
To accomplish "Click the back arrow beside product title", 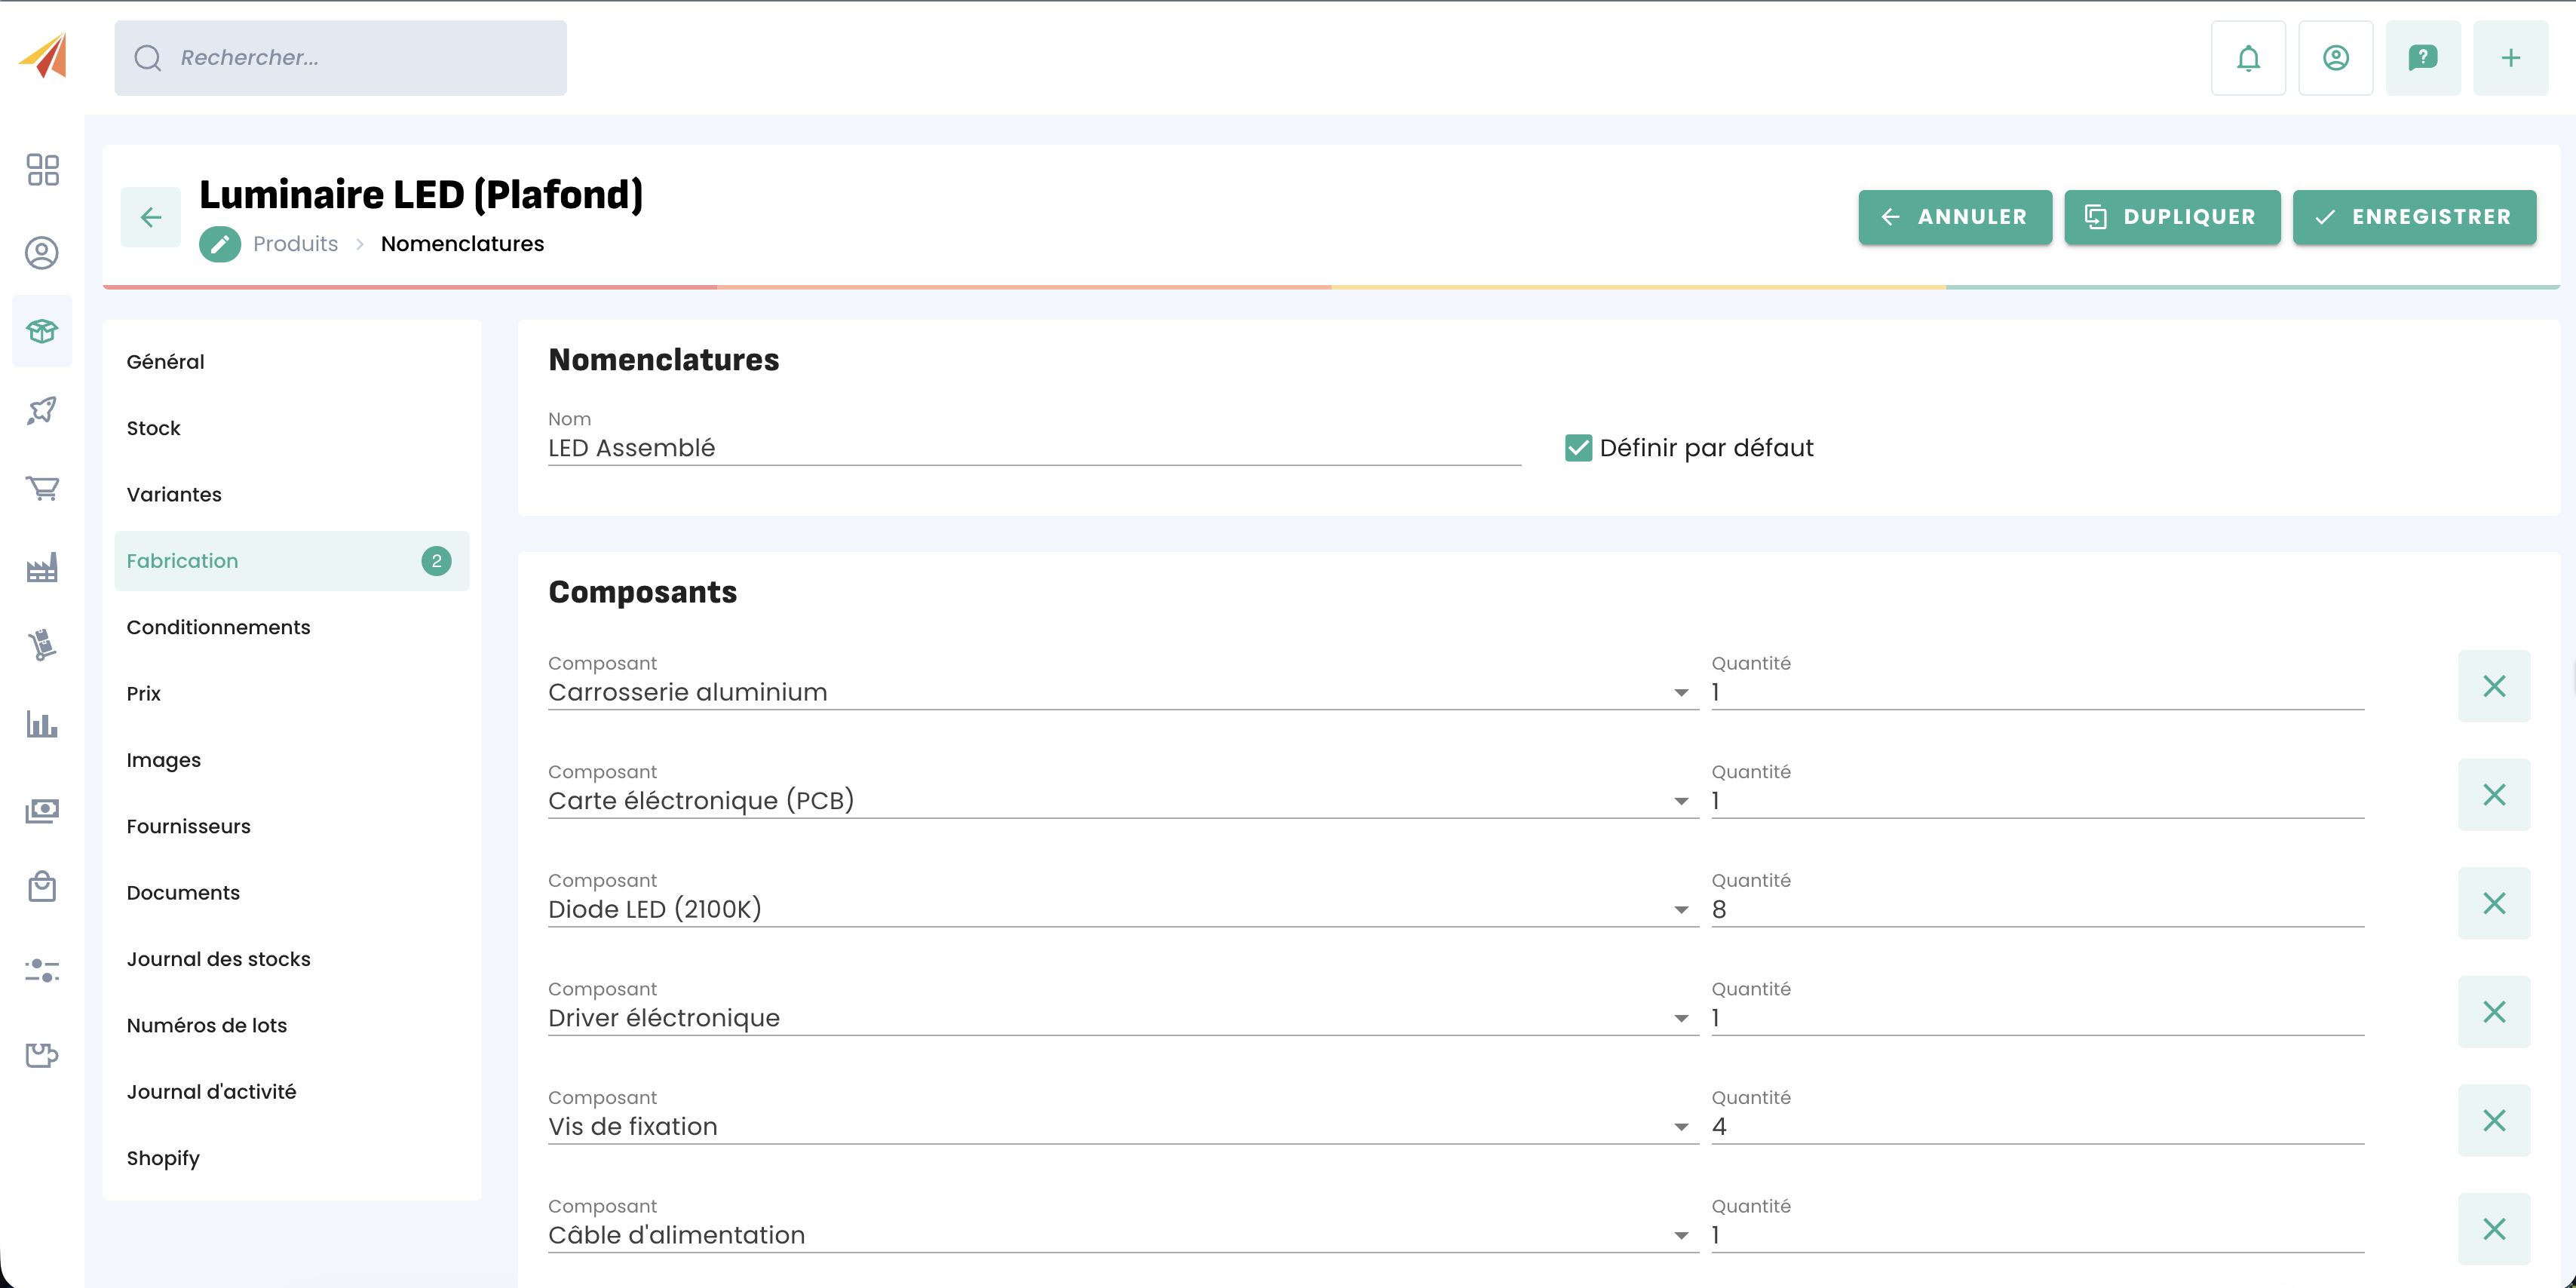I will [151, 217].
